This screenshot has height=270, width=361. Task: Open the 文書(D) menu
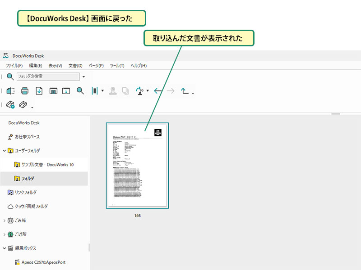[75, 66]
